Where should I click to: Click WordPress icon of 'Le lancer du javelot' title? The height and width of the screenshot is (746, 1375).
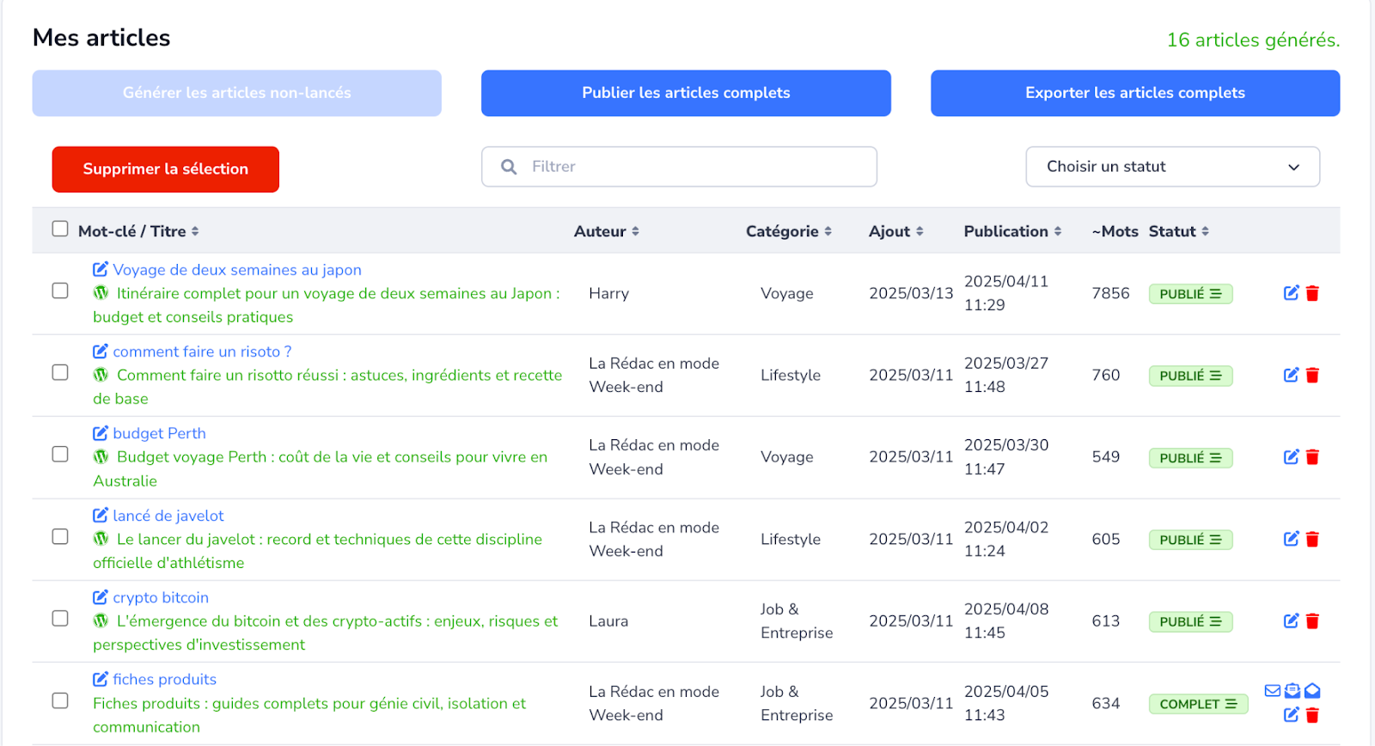[101, 539]
